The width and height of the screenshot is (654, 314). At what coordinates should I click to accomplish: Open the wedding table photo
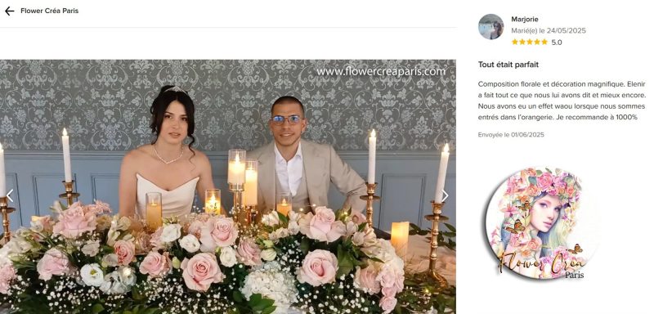pyautogui.click(x=228, y=186)
